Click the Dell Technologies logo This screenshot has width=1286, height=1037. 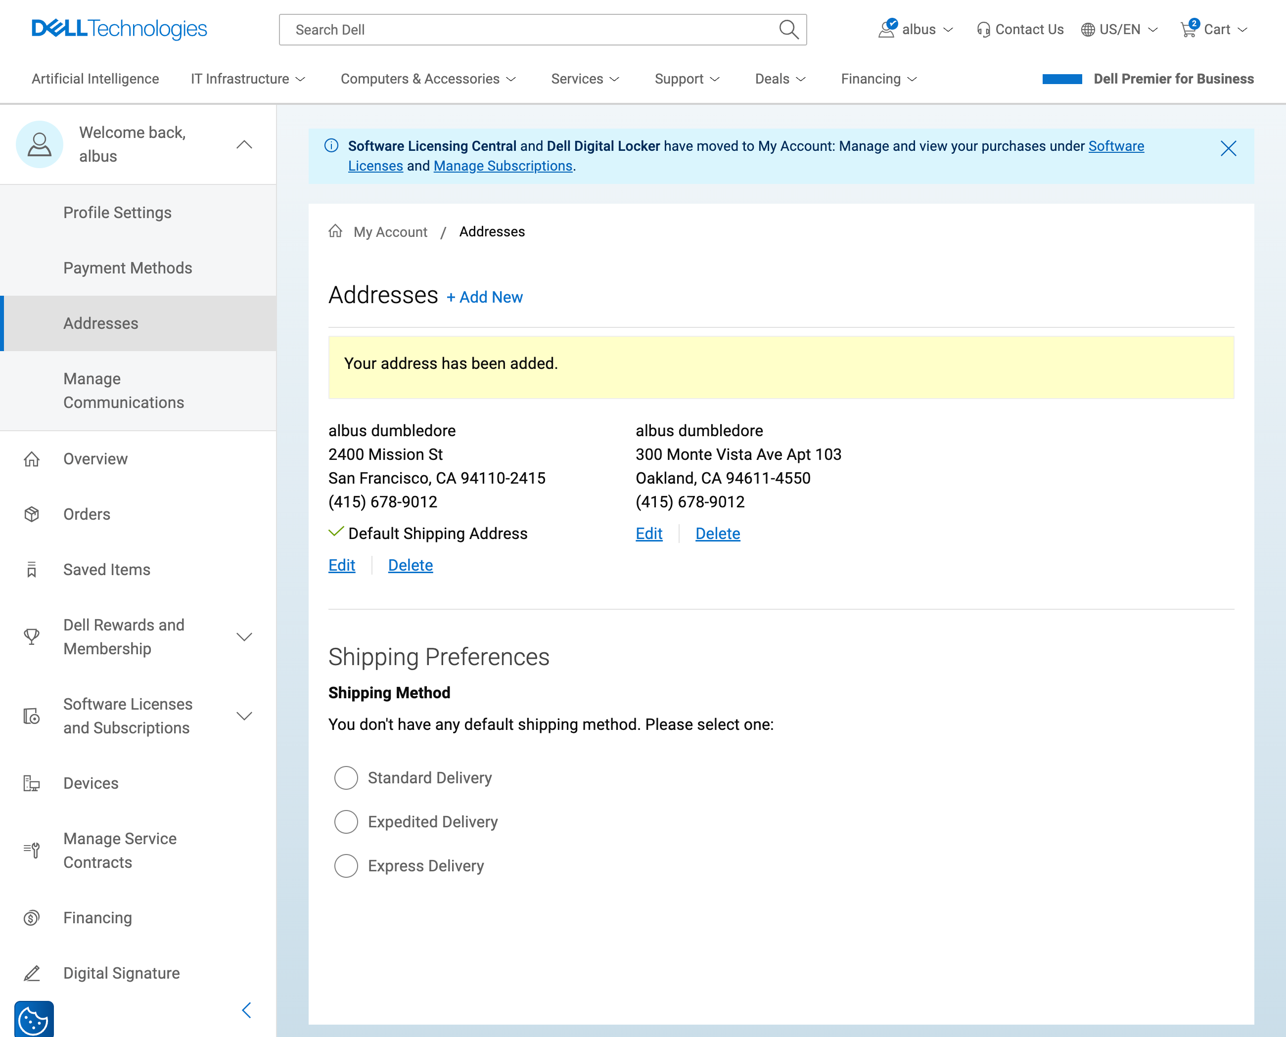tap(120, 28)
